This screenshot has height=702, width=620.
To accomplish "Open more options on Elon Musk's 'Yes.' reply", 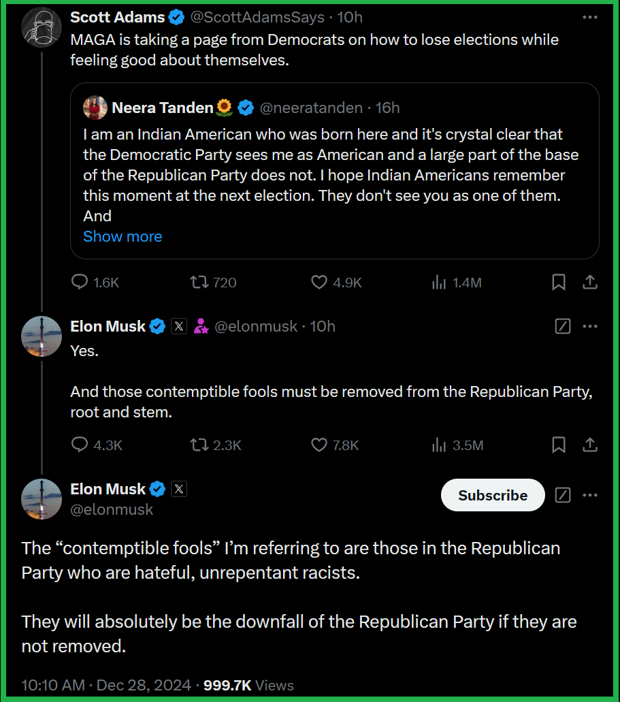I will [590, 326].
